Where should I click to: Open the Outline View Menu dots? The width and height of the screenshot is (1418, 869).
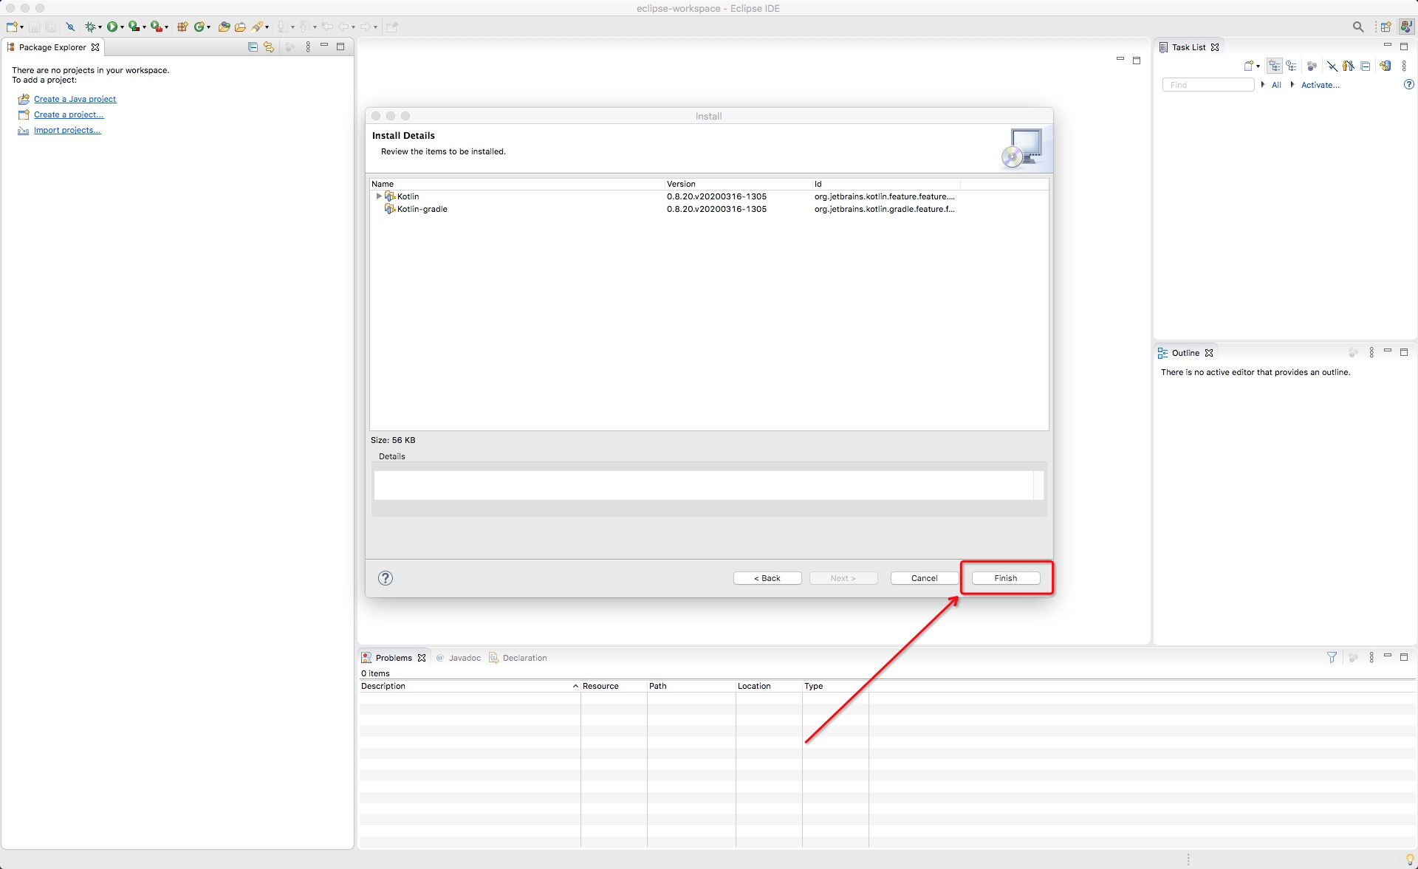[1371, 353]
